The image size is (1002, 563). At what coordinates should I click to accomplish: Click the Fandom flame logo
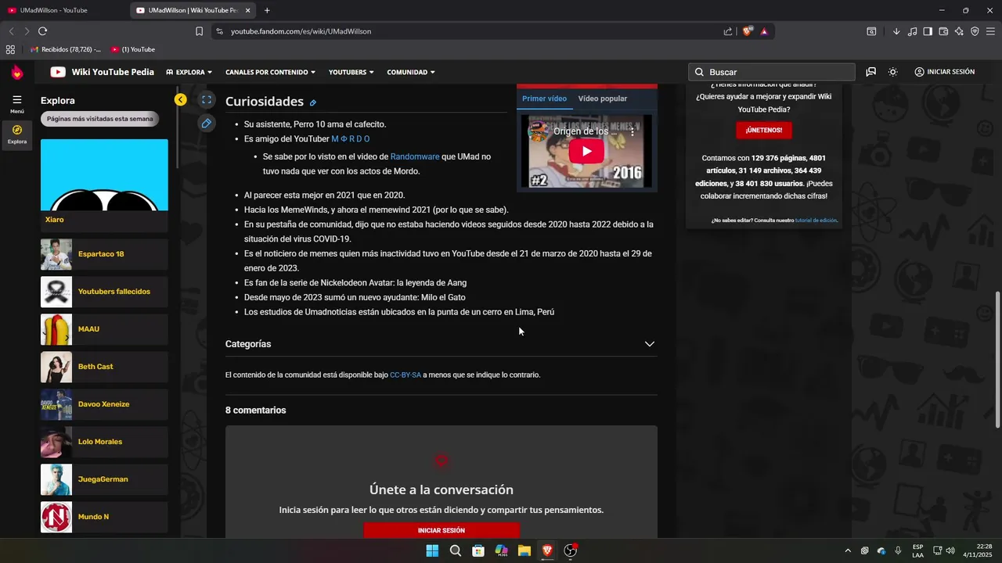tap(16, 72)
